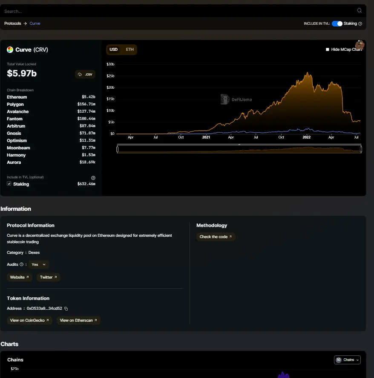The width and height of the screenshot is (374, 378).
Task: Click the left handle of the chart range slider
Action: coord(118,149)
